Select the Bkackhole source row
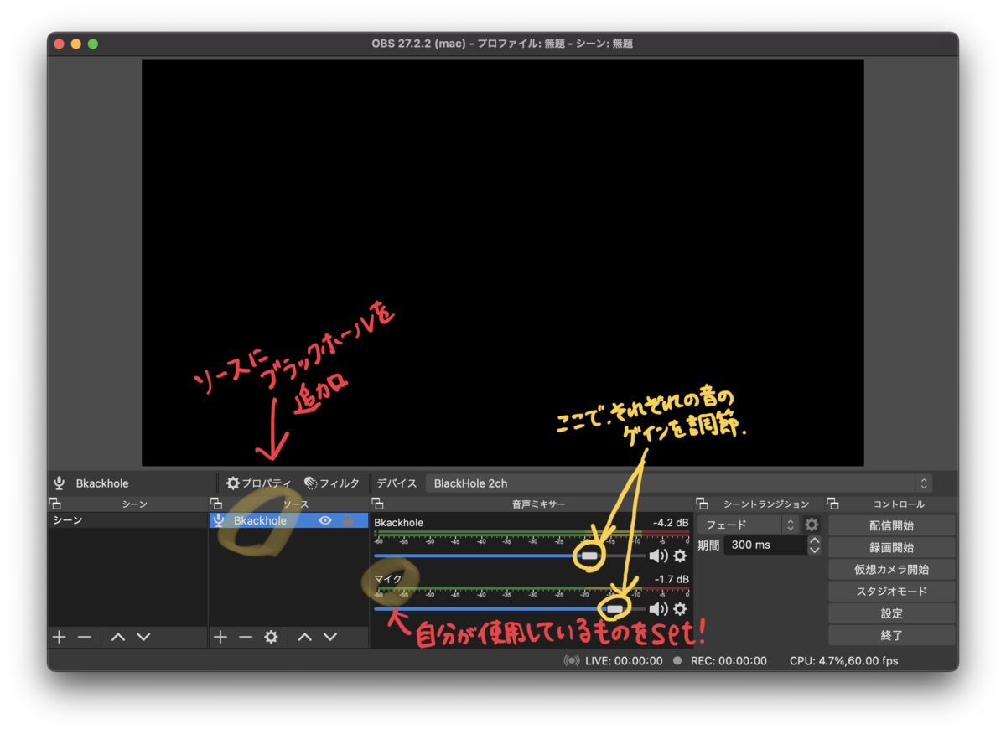Screen dimensions: 1006x734 (288, 520)
